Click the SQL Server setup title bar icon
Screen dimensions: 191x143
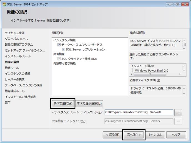tap(4, 4)
